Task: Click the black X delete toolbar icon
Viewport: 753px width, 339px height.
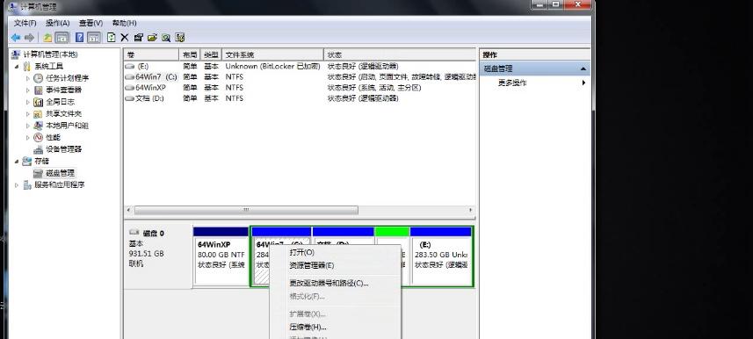Action: point(125,38)
